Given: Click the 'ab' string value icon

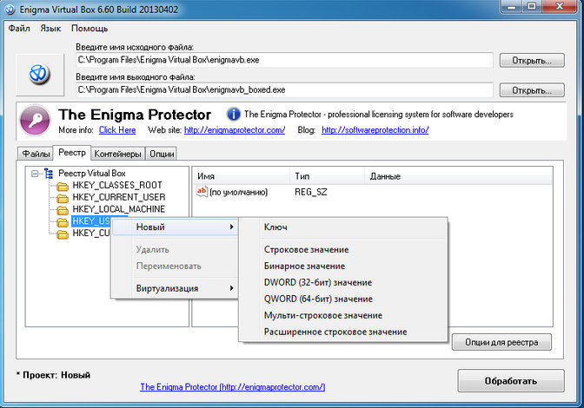Looking at the screenshot, I should pyautogui.click(x=202, y=192).
